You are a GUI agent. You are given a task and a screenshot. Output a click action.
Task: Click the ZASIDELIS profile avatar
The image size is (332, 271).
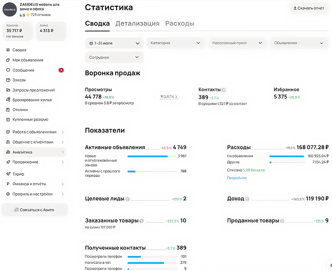point(10,9)
